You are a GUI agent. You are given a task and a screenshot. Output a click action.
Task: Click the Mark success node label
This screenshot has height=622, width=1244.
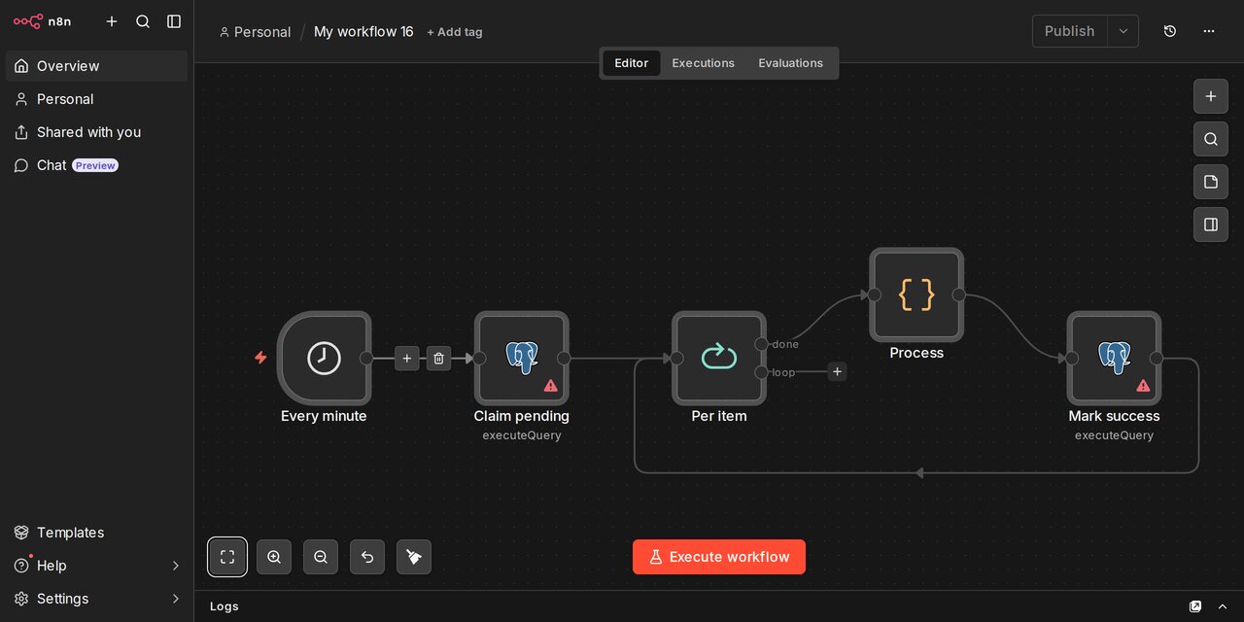[x=1114, y=416]
